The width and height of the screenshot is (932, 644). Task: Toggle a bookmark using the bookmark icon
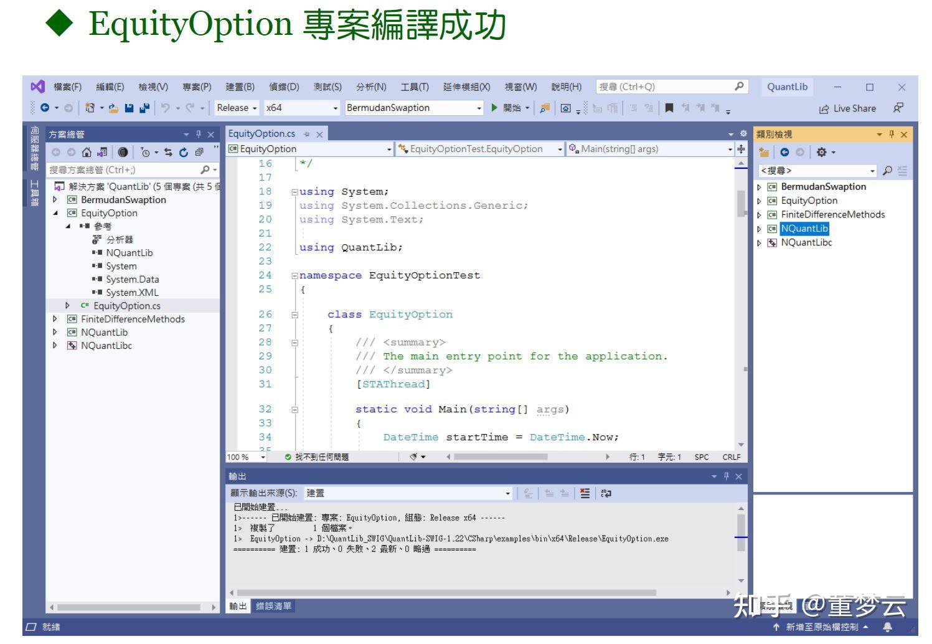pos(669,108)
